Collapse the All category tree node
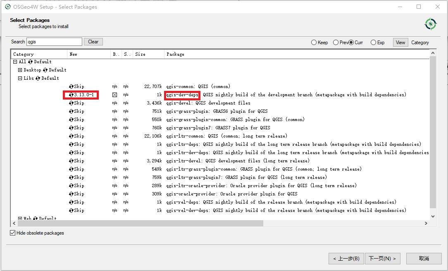The width and height of the screenshot is (448, 271). click(15, 62)
